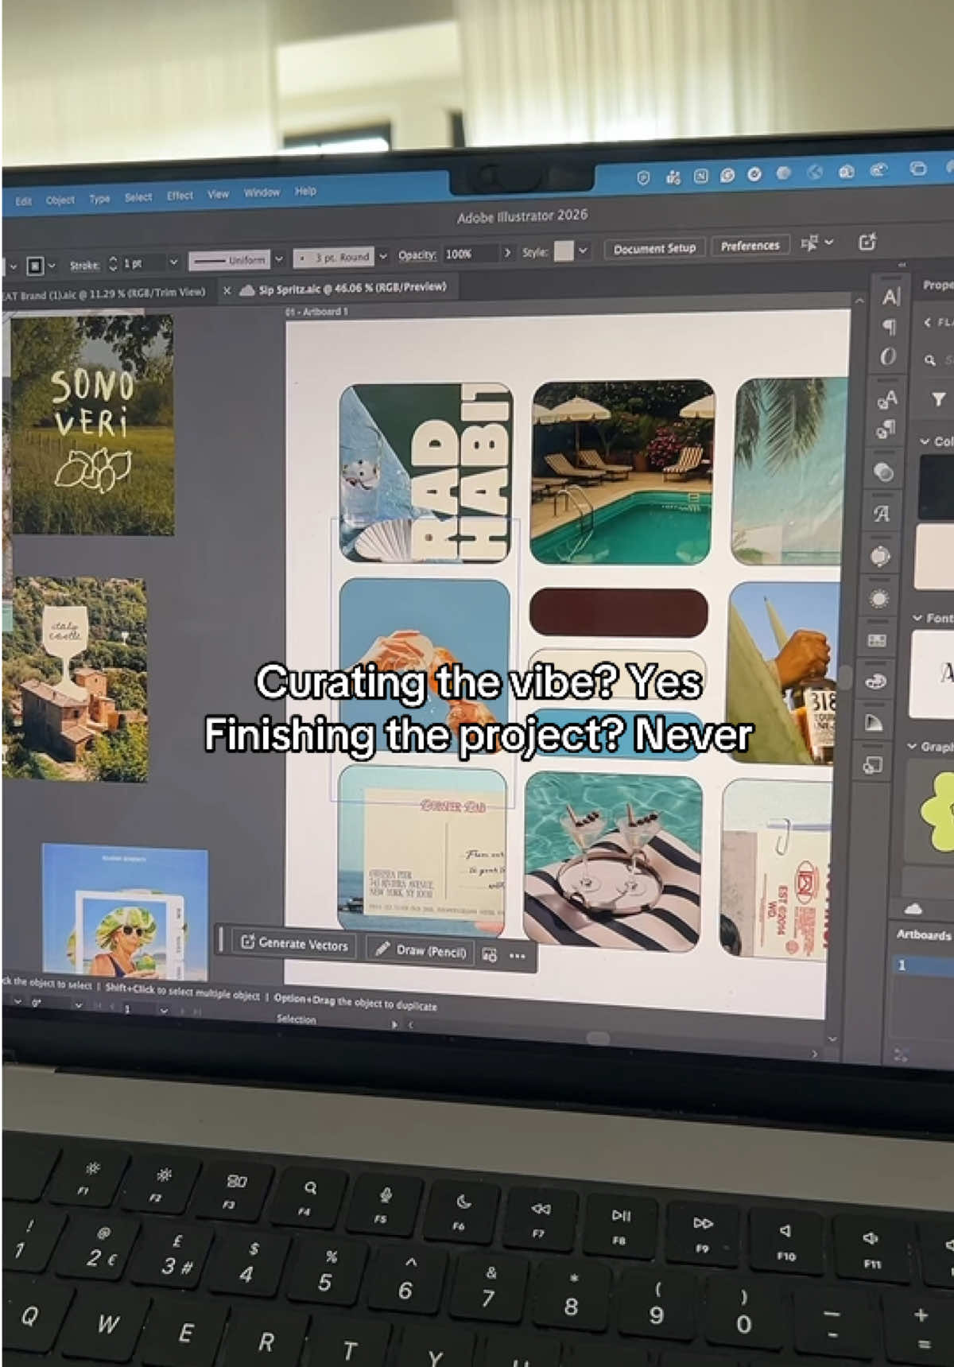Click the stroke color box in control bar
Screen dimensions: 954x1367
point(35,266)
